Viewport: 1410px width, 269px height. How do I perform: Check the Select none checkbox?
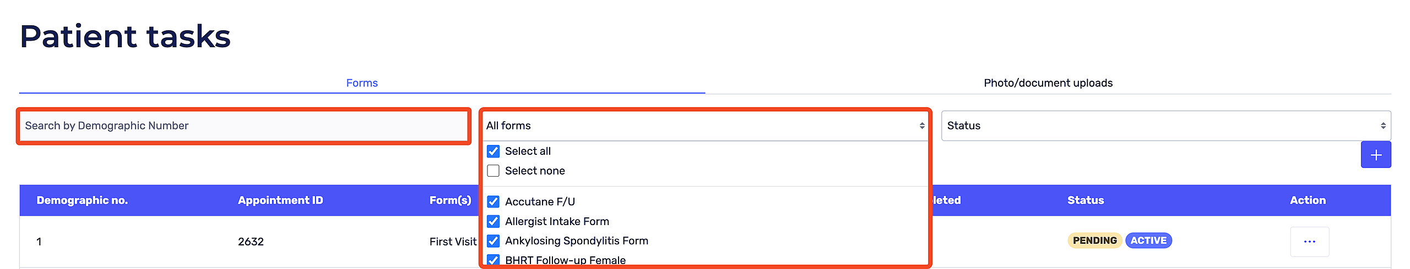[493, 171]
